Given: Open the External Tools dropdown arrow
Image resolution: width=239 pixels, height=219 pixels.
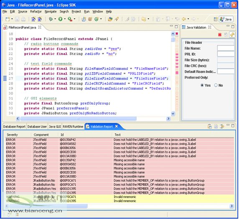Looking at the screenshot, I should pos(74,19).
